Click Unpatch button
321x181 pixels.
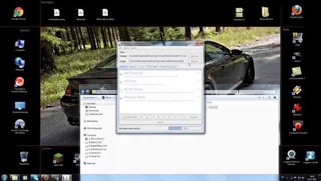pos(194,117)
